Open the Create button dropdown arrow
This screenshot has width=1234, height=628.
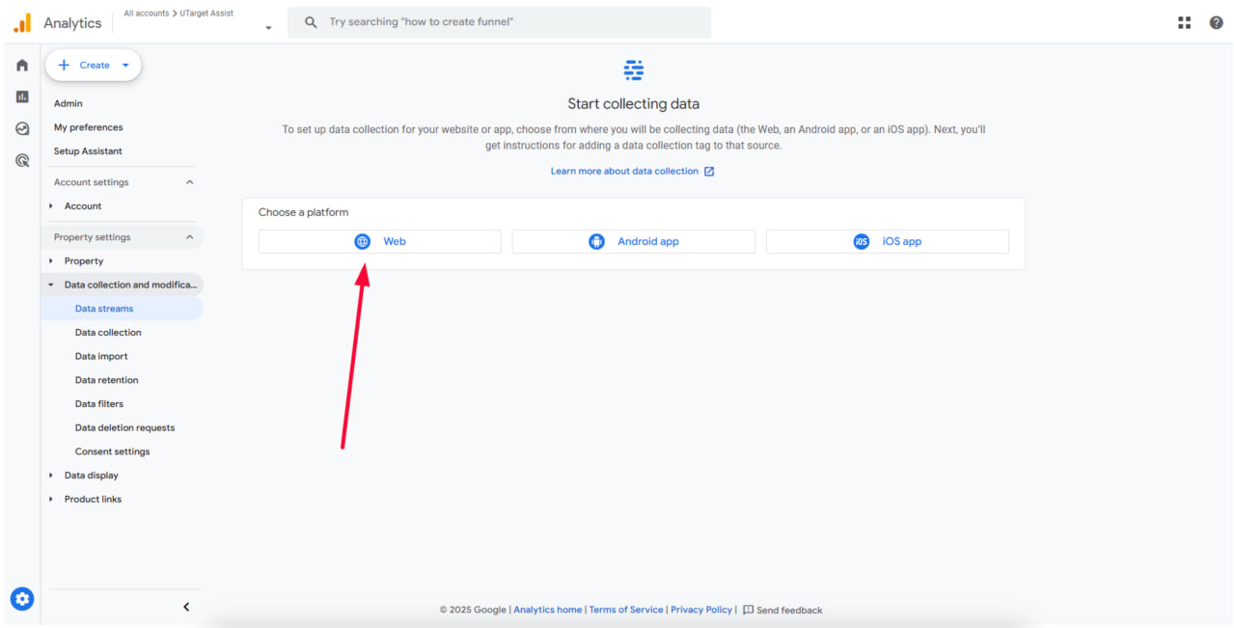pos(125,66)
